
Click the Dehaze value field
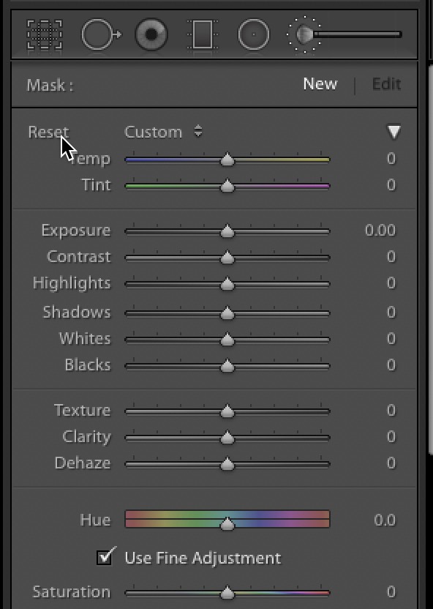(391, 463)
